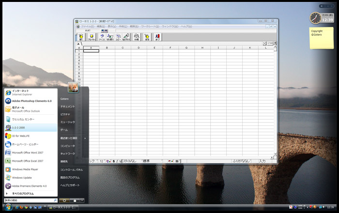Click the Open file (開く) toolbar icon
This screenshot has width=339, height=213.
81,37
